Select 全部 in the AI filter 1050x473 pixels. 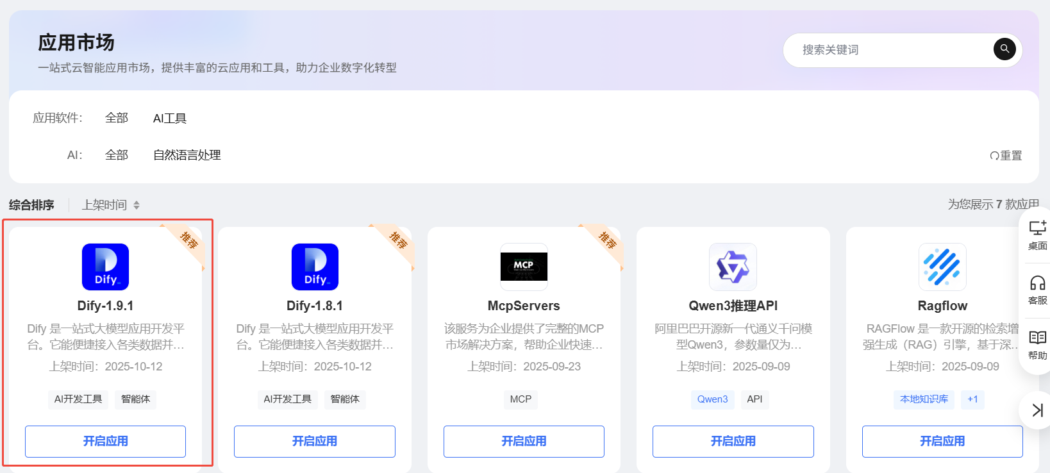[117, 155]
